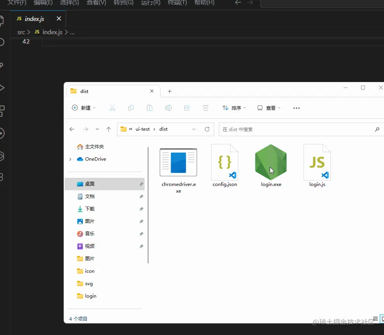Show hidden path via « chevron

click(131, 129)
